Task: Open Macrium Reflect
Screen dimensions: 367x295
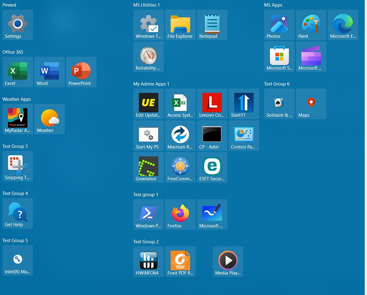Action: tap(180, 136)
